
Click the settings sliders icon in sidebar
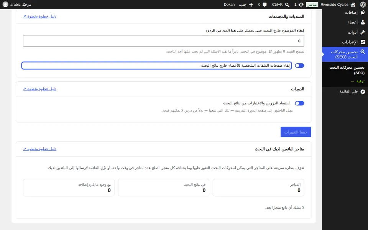[x=363, y=42]
